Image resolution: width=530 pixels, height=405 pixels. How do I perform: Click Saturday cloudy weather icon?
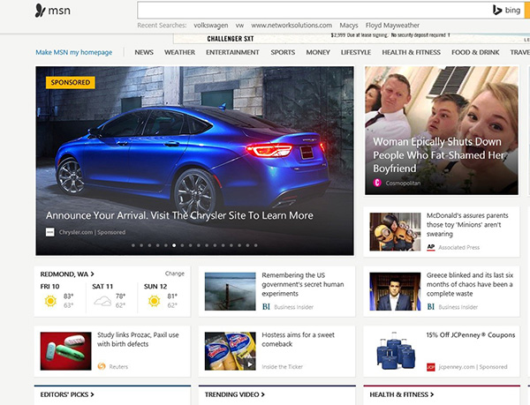tap(102, 300)
